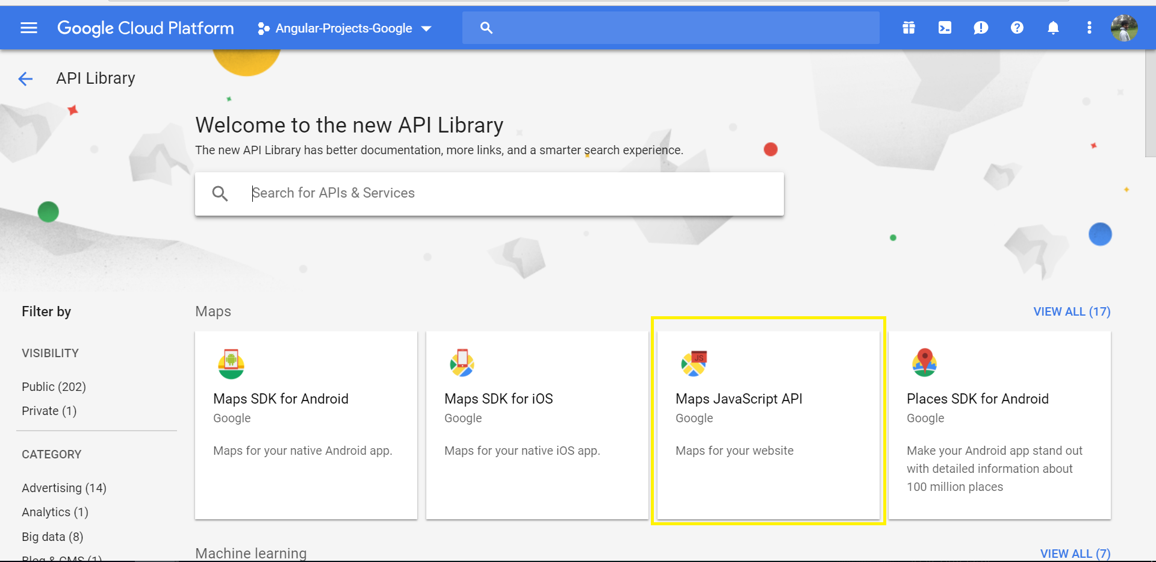1156x562 pixels.
Task: Show notifications bell
Action: coord(1053,28)
